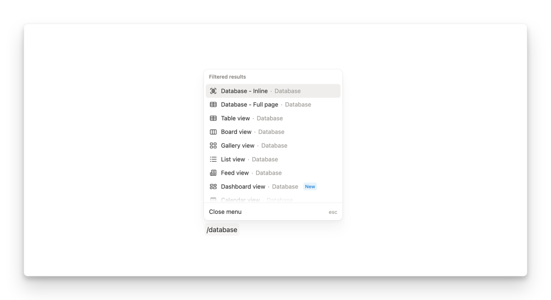Image resolution: width=551 pixels, height=300 pixels.
Task: Click the Feed view icon
Action: (213, 173)
